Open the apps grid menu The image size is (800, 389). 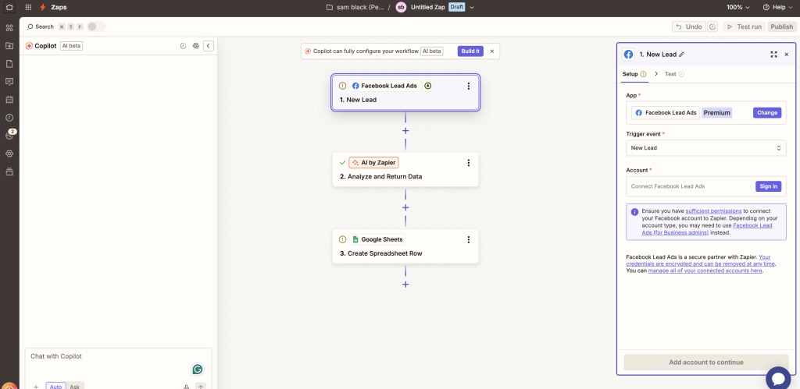point(28,8)
